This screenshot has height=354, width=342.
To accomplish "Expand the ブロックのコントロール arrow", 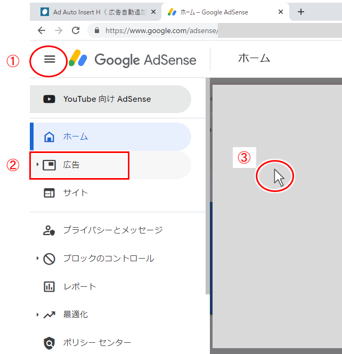I will (37, 258).
